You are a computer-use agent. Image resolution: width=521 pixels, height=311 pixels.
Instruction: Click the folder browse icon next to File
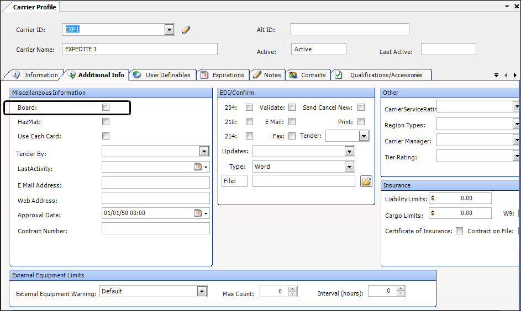coord(366,181)
